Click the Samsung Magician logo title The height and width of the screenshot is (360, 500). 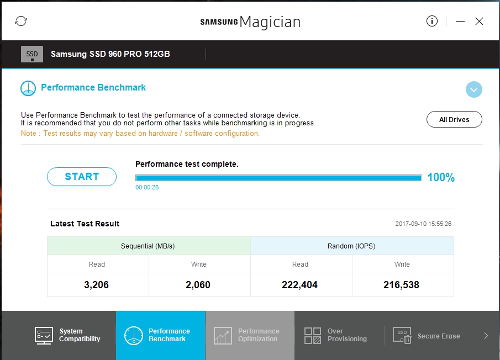coord(250,22)
